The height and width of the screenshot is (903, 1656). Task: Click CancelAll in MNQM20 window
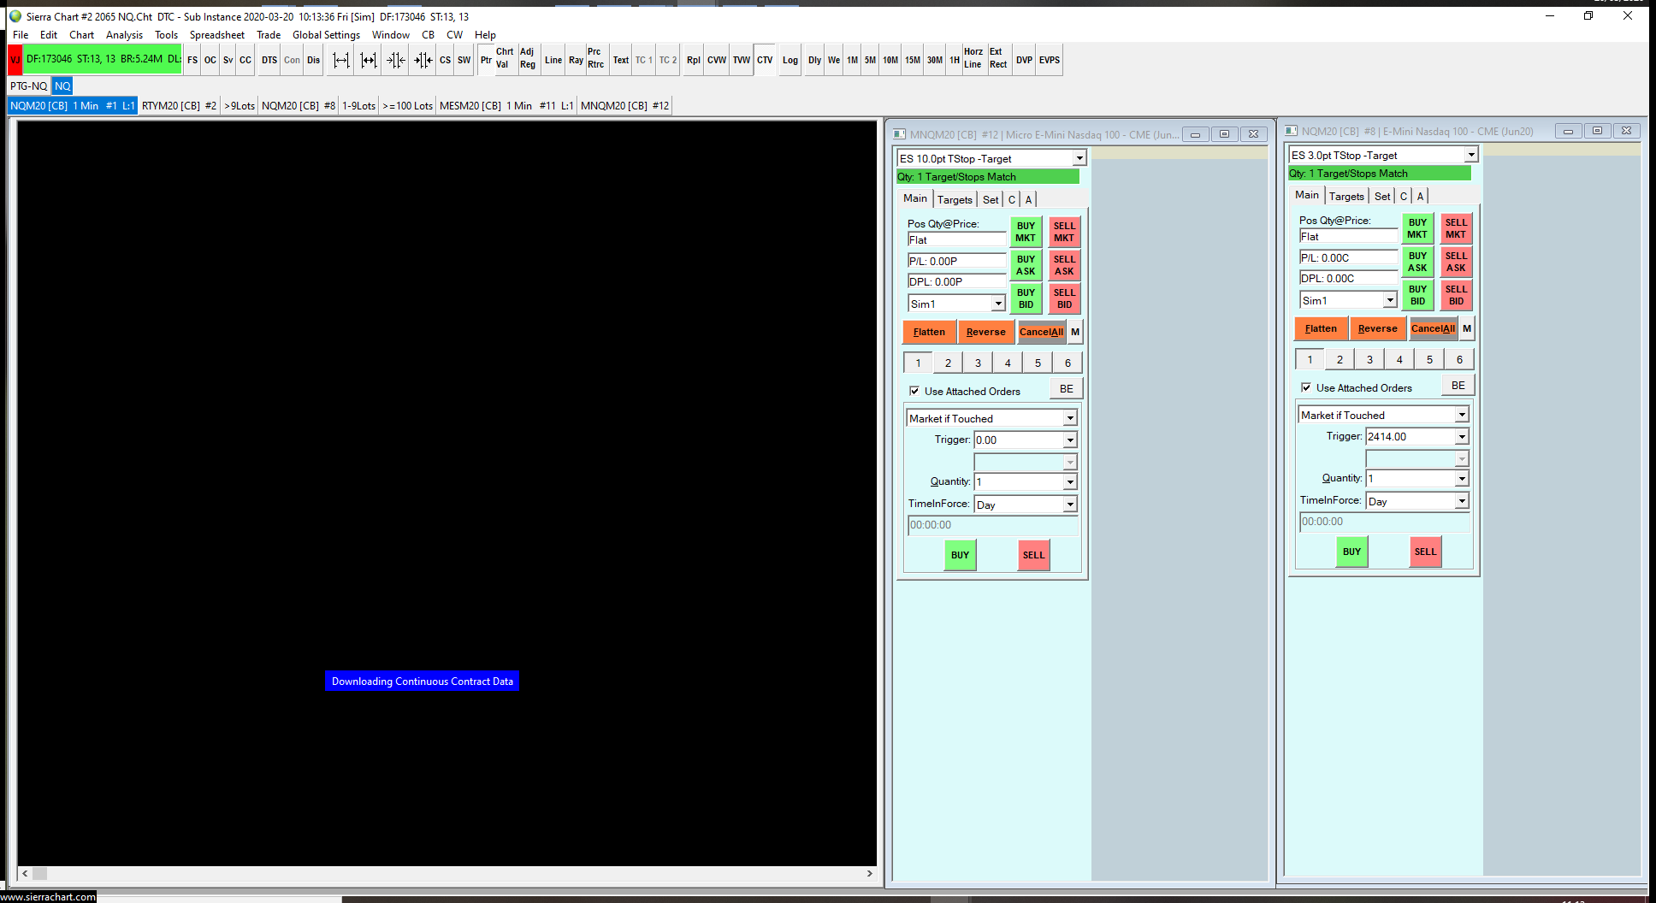1041,332
